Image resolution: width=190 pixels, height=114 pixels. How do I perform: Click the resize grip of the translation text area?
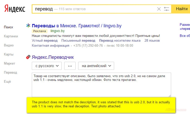(170, 96)
